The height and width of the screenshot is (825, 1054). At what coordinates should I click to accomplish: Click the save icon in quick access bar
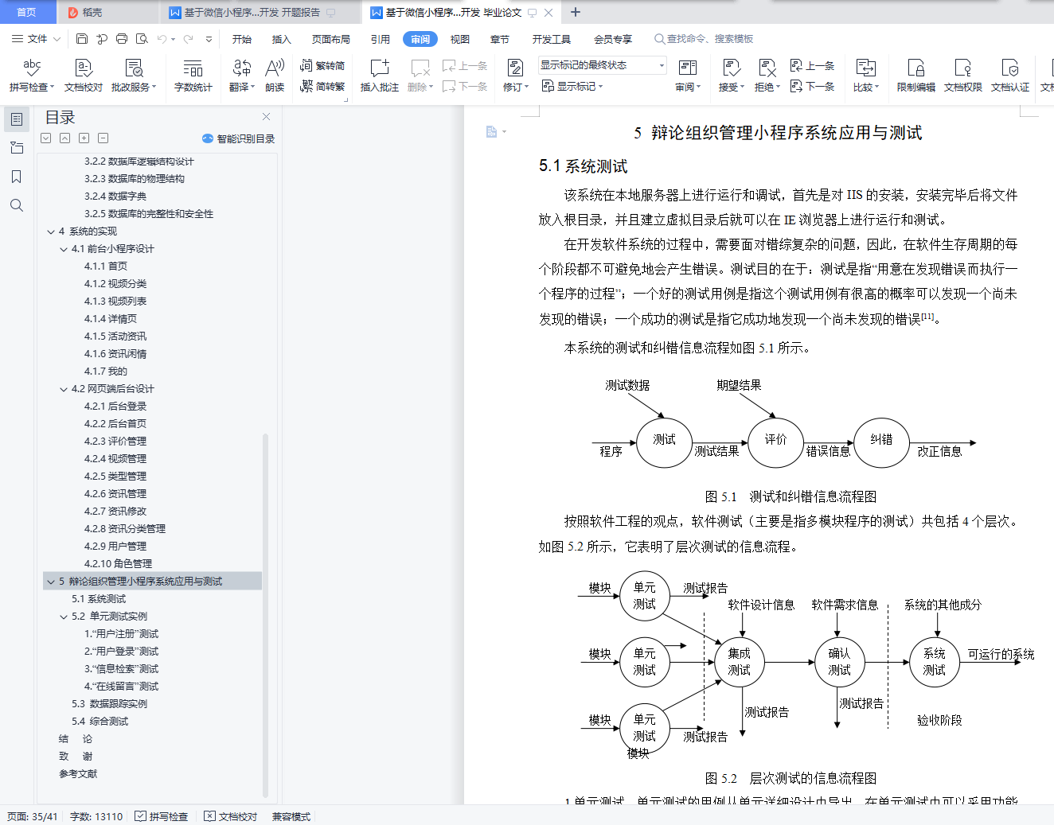pos(82,39)
